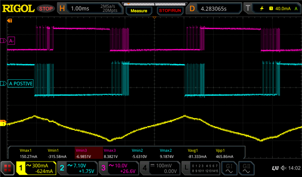This screenshot has height=177, width=302.
Task: Open horizontal timebase 1.00ms settings
Action: click(x=90, y=8)
